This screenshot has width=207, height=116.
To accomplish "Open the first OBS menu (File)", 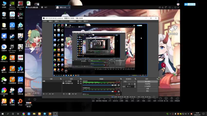I will (45, 21).
